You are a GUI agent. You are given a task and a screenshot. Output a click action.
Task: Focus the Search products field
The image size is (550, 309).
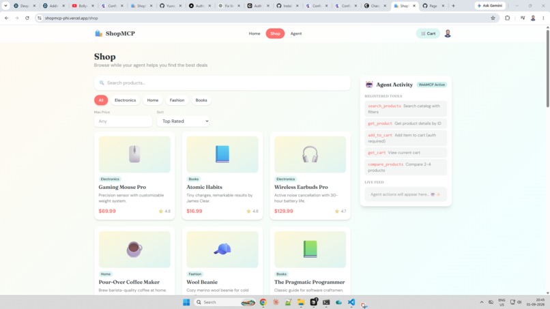point(222,83)
